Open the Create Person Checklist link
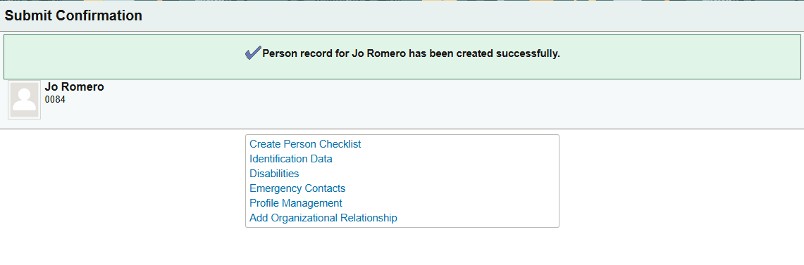Viewport: 804px width, 265px height. click(x=305, y=144)
